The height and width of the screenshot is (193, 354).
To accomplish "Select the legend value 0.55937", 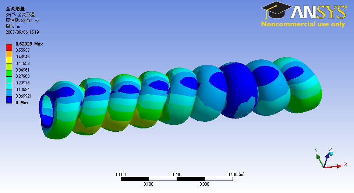I will coord(22,50).
